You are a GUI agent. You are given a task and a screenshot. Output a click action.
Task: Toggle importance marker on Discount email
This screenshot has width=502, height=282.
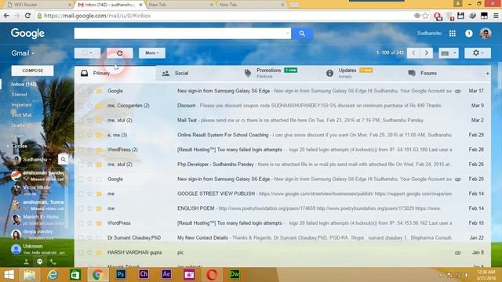tap(99, 106)
